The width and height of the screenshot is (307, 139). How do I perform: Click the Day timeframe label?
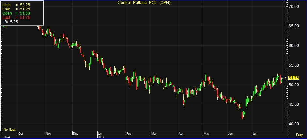pyautogui.click(x=299, y=135)
